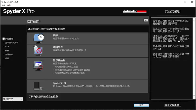
Task: Click the text 让显示器预热一个小时左右
Action: click(x=66, y=38)
